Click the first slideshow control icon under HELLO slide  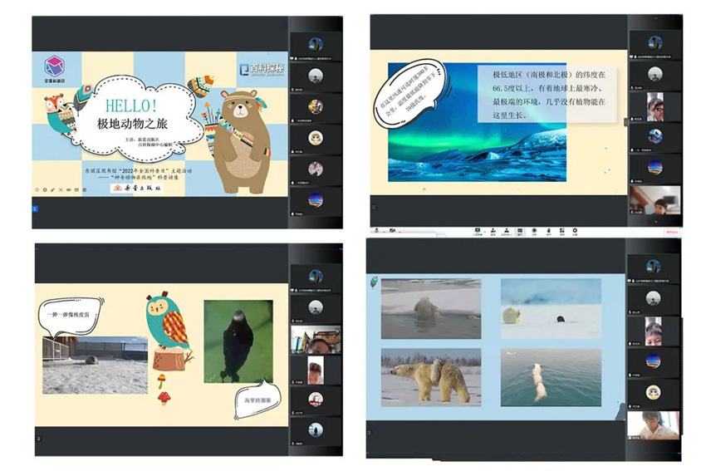pyautogui.click(x=37, y=189)
